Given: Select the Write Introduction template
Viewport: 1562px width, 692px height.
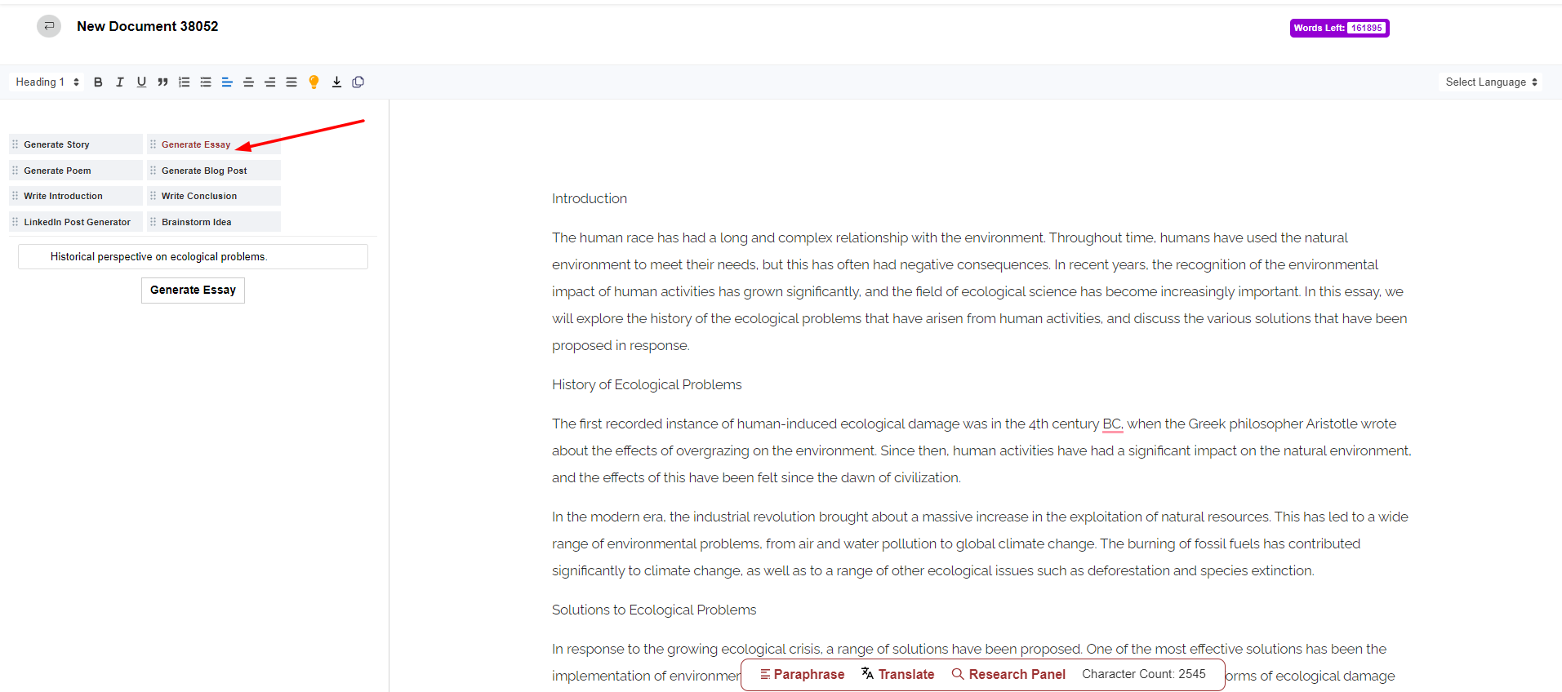Looking at the screenshot, I should click(76, 196).
